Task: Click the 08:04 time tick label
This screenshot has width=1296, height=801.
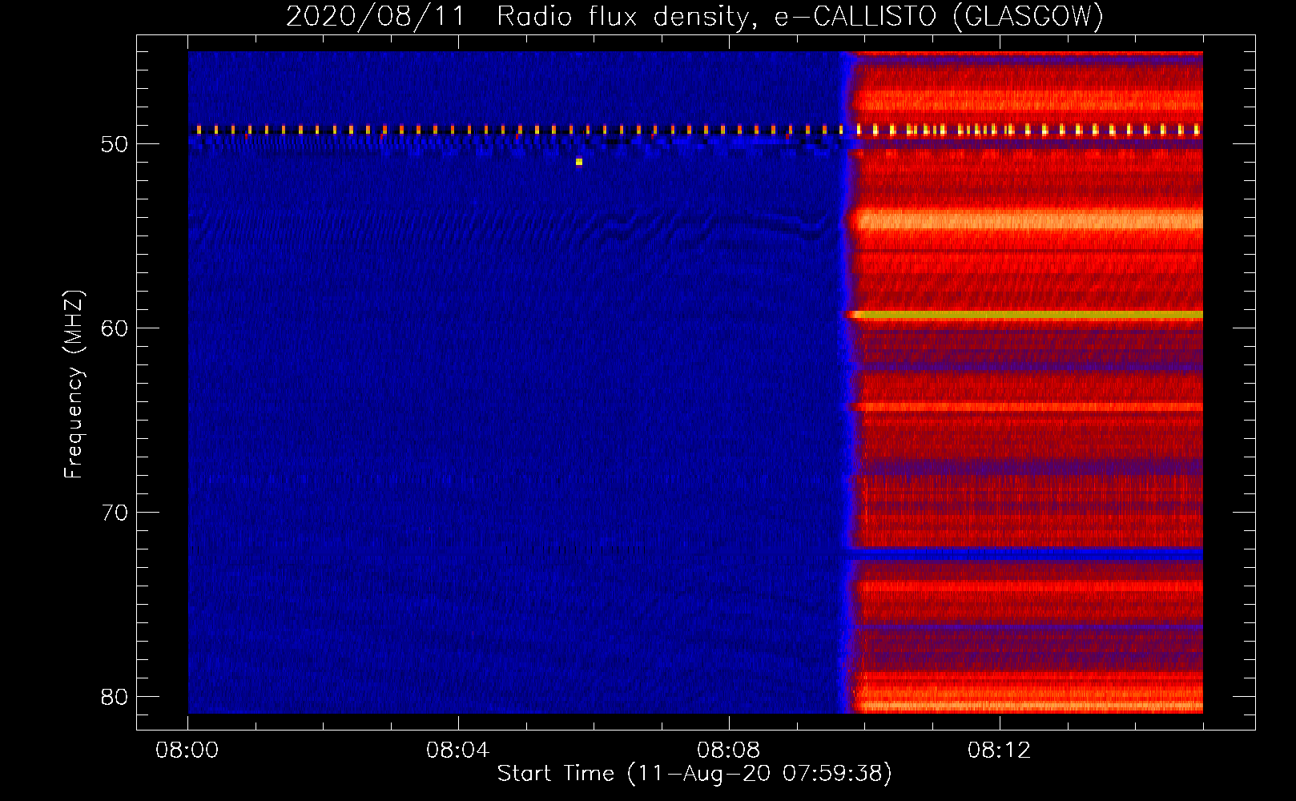Action: 457,751
